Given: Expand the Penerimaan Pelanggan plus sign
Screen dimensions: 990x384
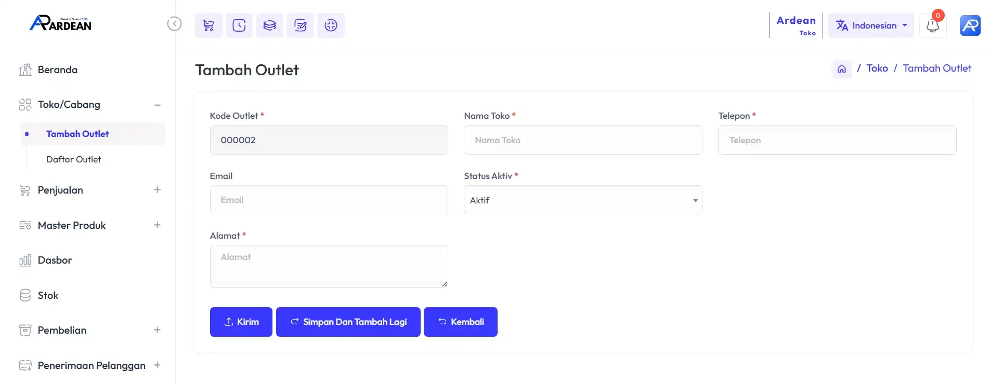Looking at the screenshot, I should 157,365.
